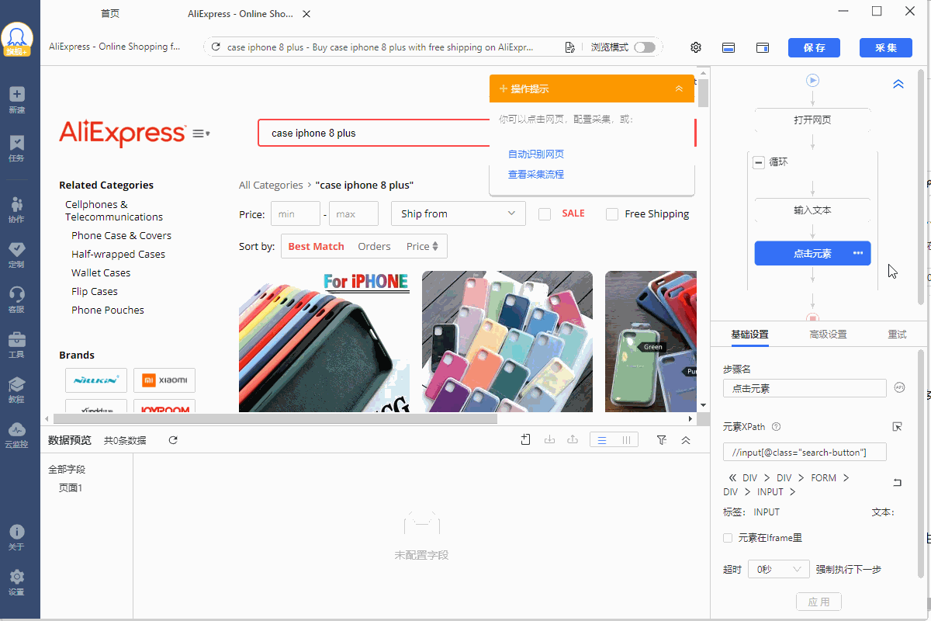This screenshot has width=931, height=621.
Task: Open the 协作 sidebar icon
Action: pyautogui.click(x=17, y=210)
